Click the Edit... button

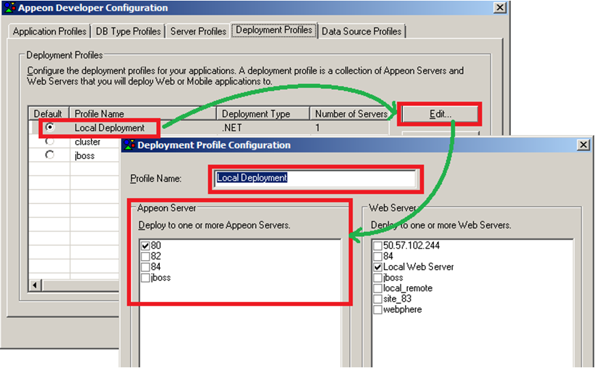[x=440, y=114]
